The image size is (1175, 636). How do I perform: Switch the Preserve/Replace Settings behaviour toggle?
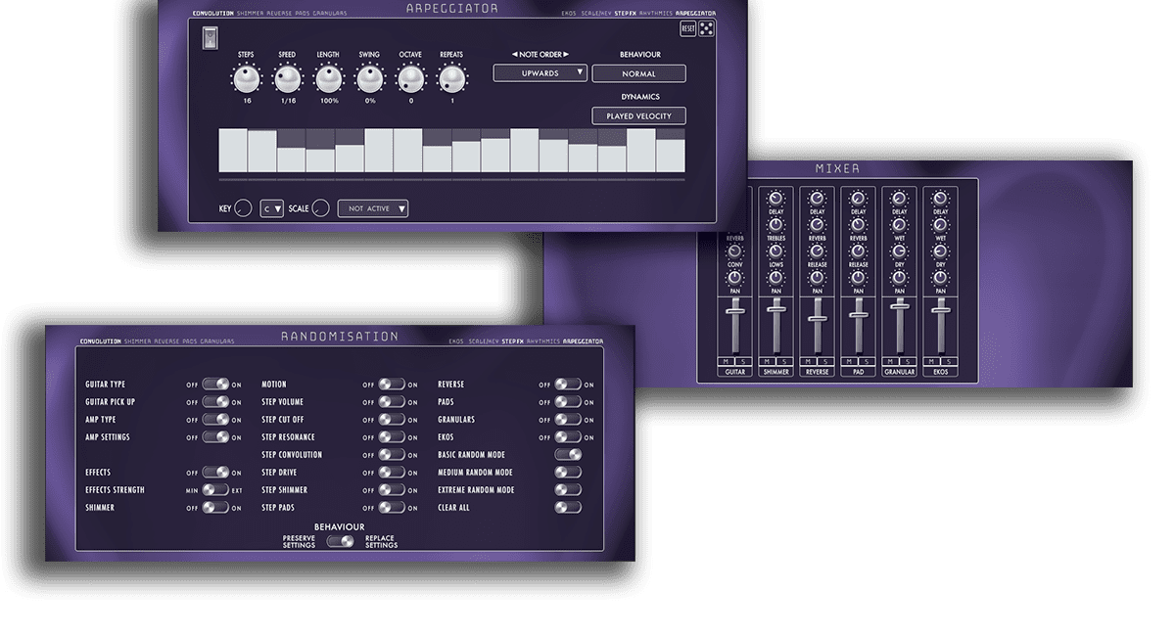(x=341, y=541)
